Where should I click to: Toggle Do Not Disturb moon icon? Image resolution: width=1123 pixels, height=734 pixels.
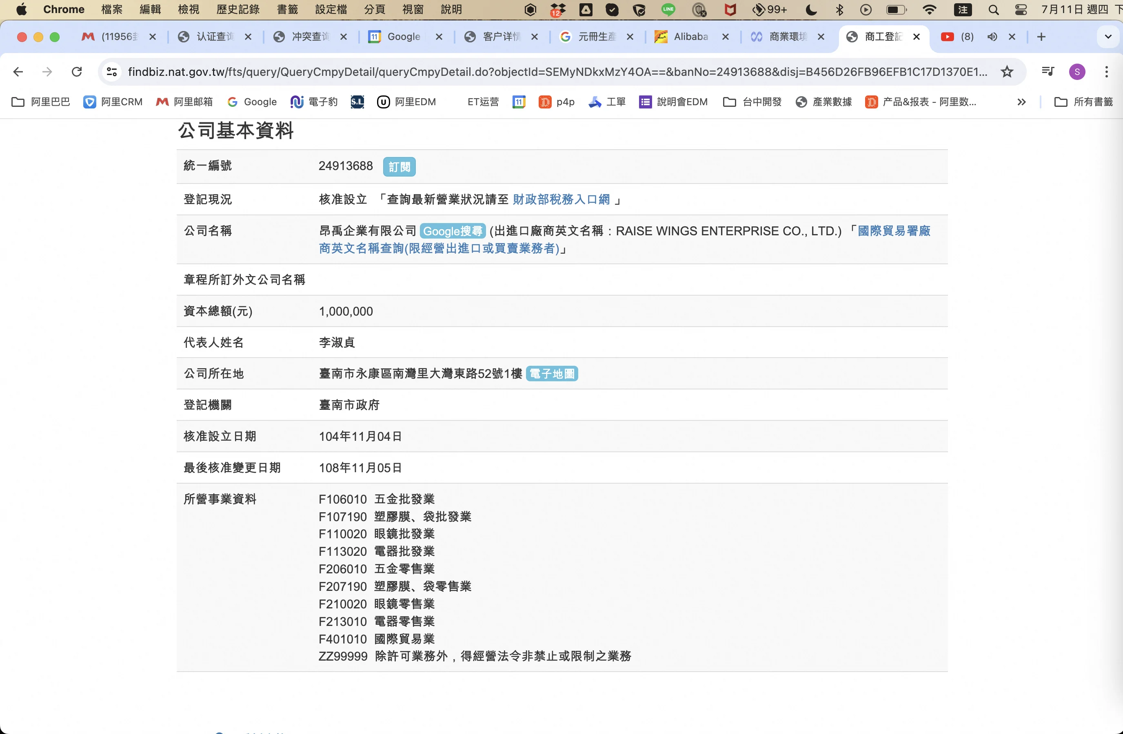coord(811,9)
